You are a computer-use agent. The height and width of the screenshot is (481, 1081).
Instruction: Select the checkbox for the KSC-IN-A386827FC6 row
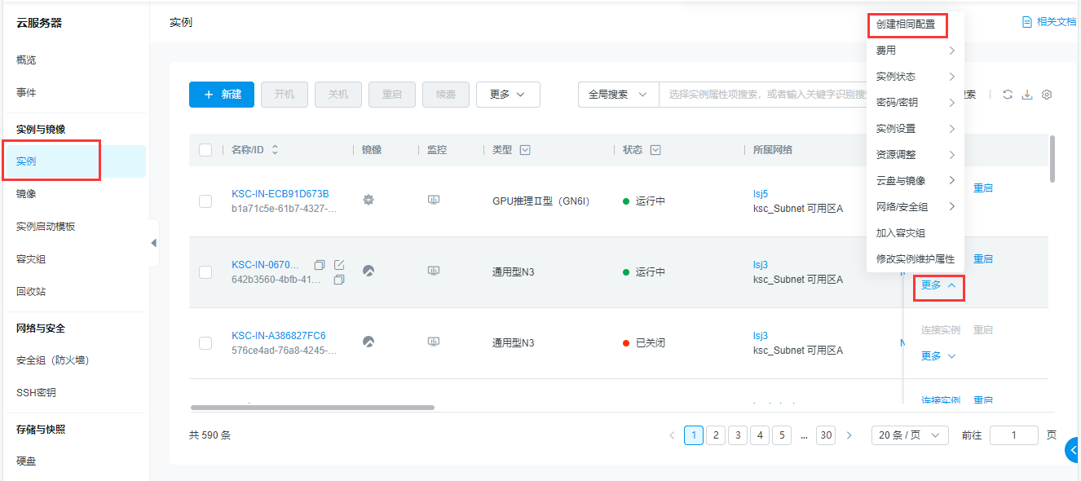[x=205, y=343]
